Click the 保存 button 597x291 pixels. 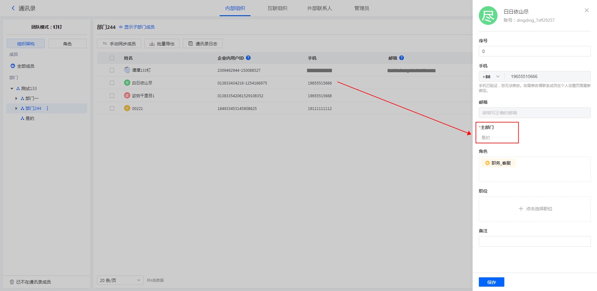[491, 282]
